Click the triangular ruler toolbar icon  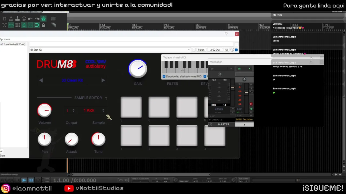53,25
